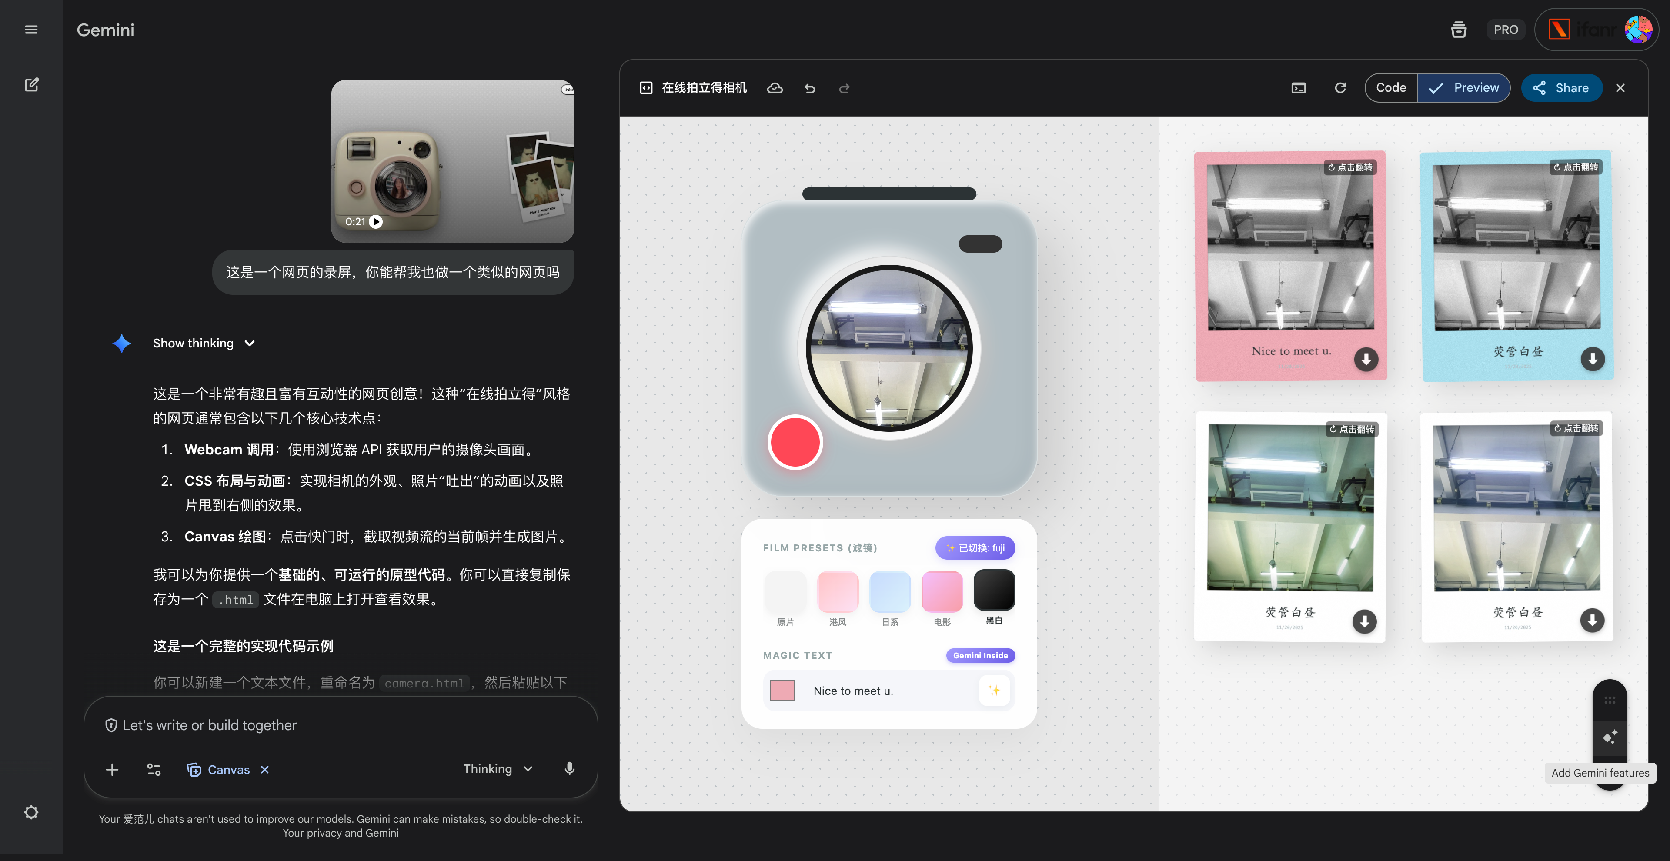1670x861 pixels.
Task: Click the pink text color swatch
Action: 782,691
